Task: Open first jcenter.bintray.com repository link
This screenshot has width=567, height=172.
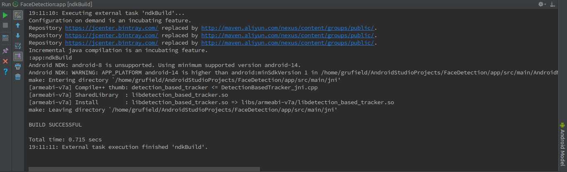Action: coord(112,28)
